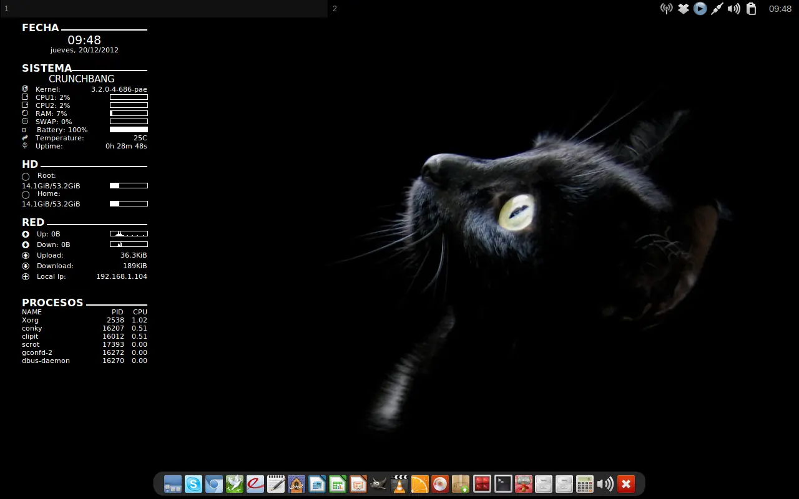Launch Skype from the dock

(x=194, y=484)
